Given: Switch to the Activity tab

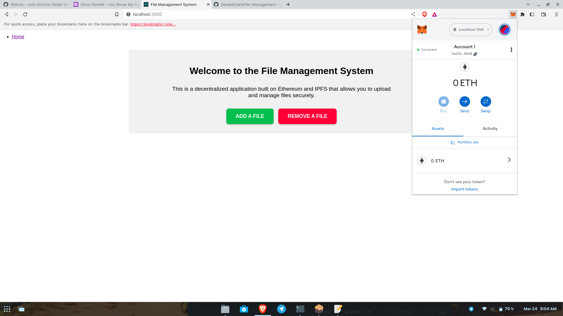Looking at the screenshot, I should [490, 128].
